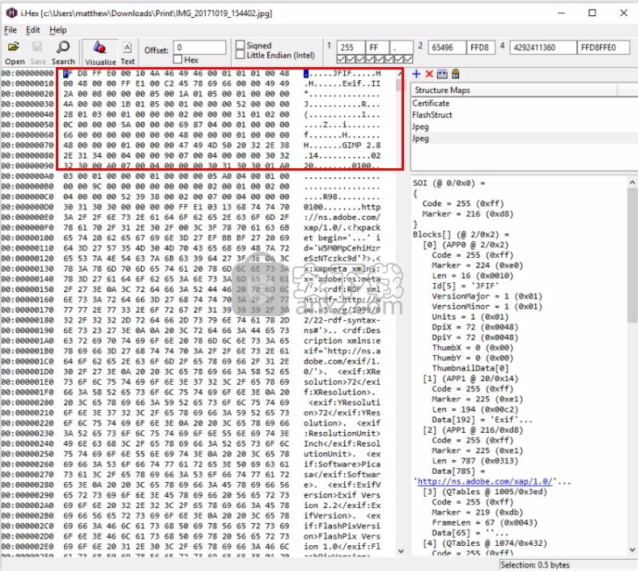Click the hex view scrollbar thumb
This screenshot has height=571, width=638.
[x=398, y=84]
